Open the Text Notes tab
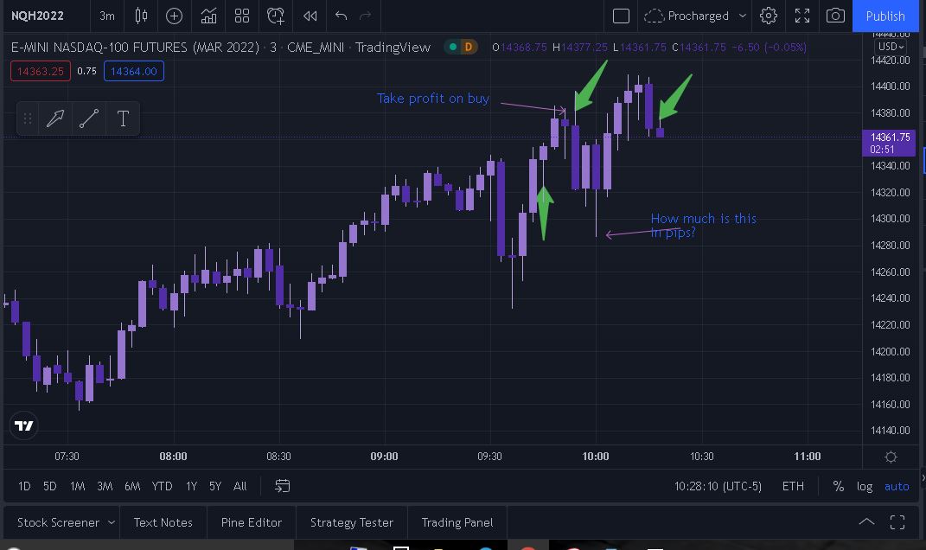Image resolution: width=926 pixels, height=550 pixels. pos(163,523)
